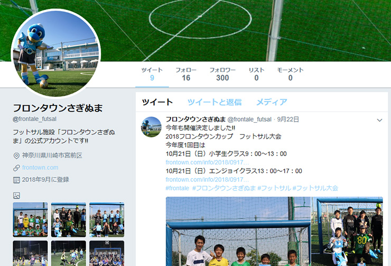Screen dimensions: 391x266
Task: Click the @frontale_futsal handle in tweet header
Action: click(x=249, y=120)
